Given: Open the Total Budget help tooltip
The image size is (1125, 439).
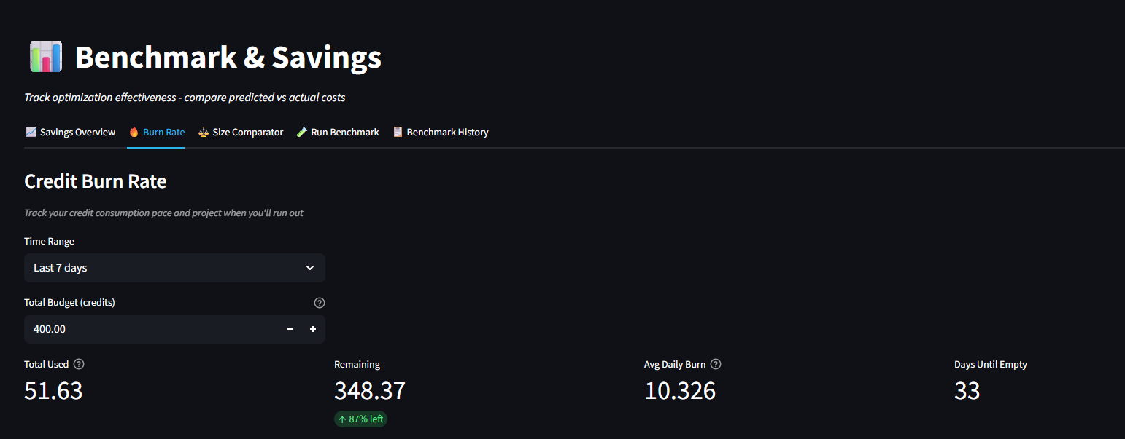Looking at the screenshot, I should pyautogui.click(x=319, y=302).
